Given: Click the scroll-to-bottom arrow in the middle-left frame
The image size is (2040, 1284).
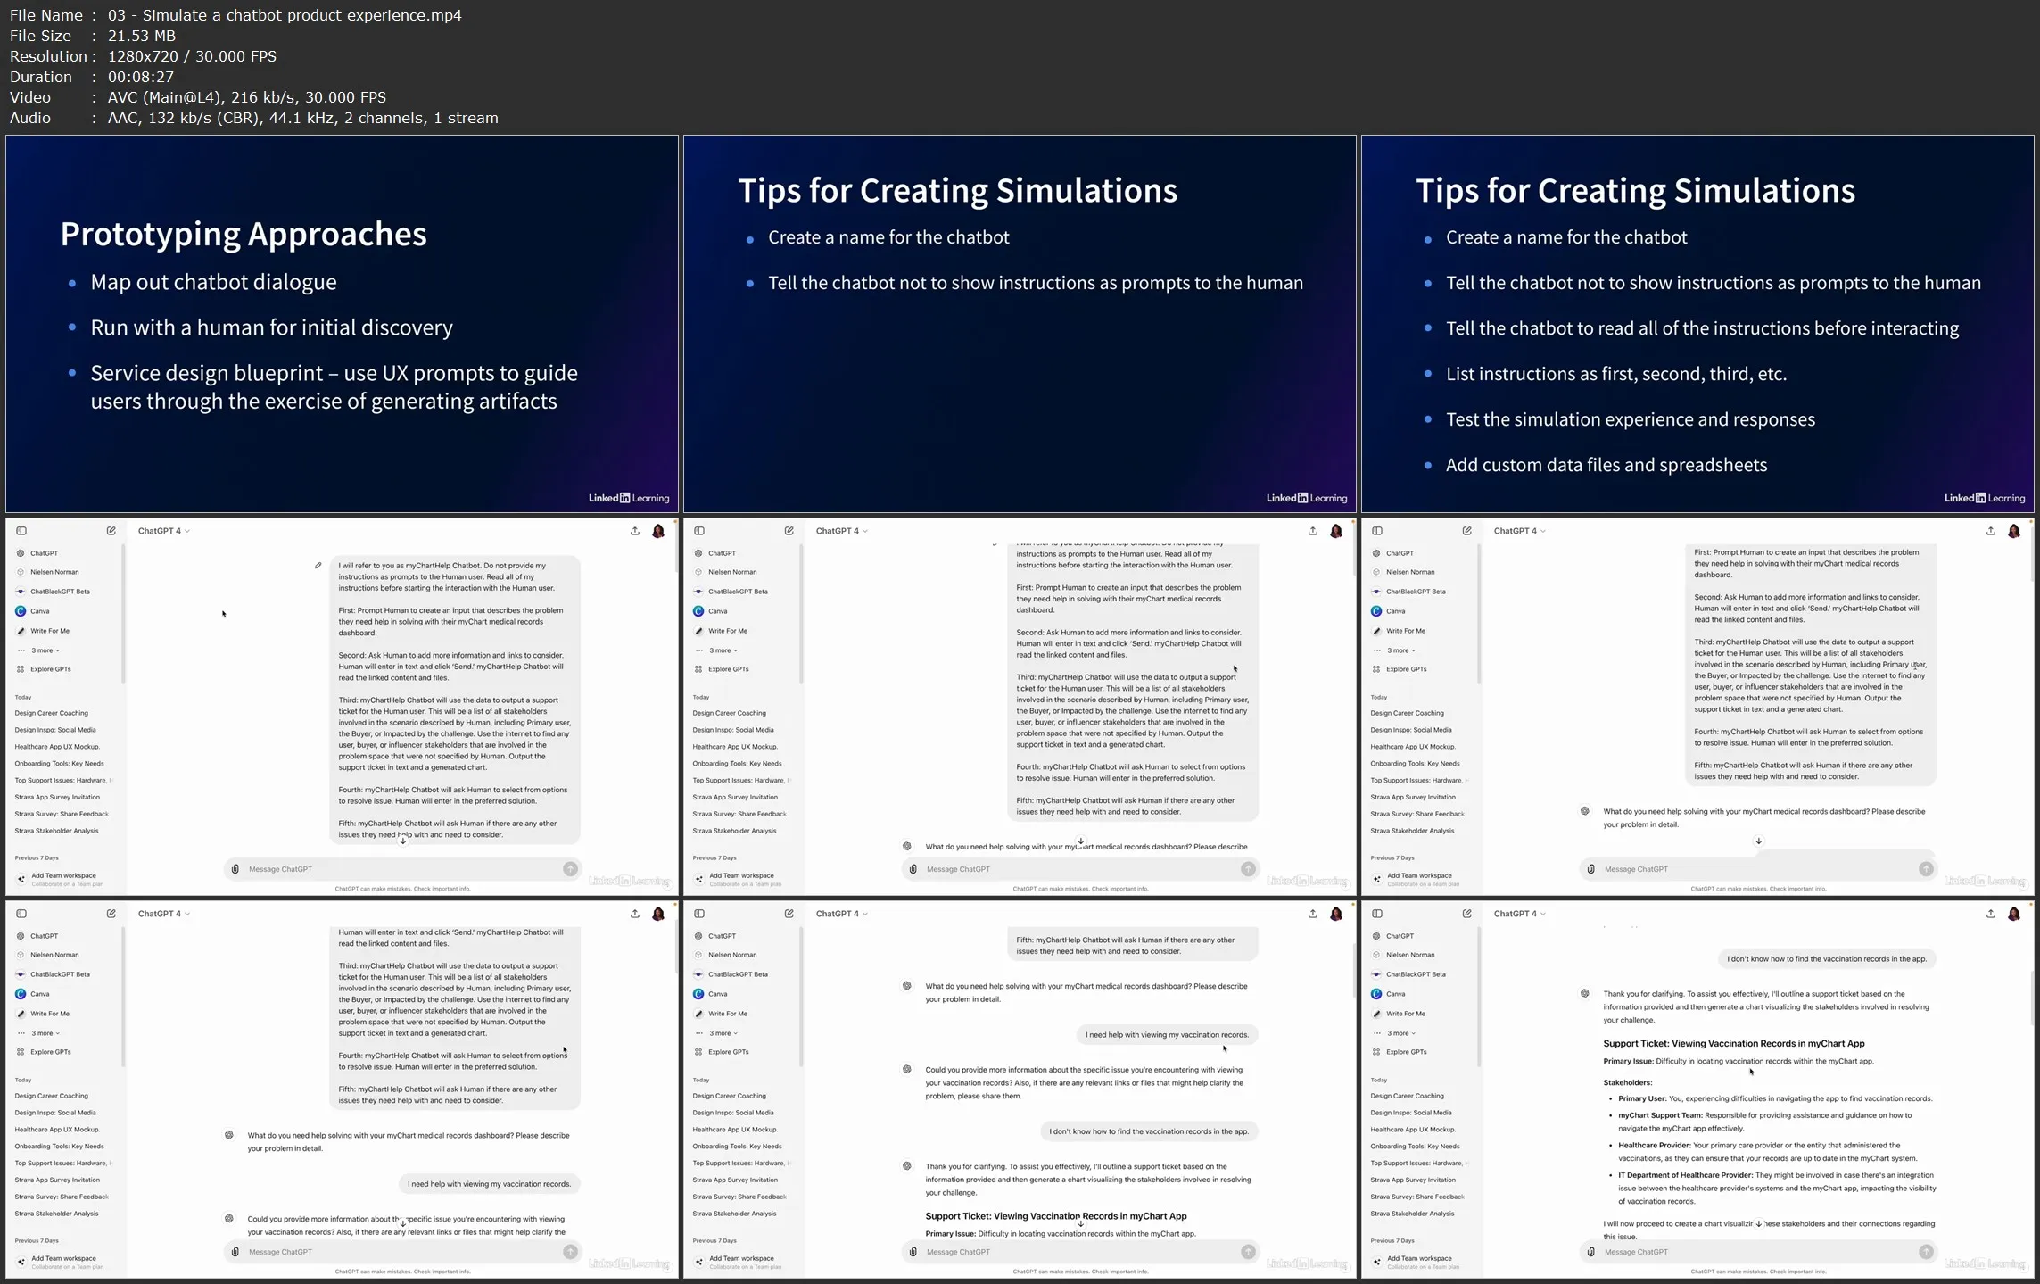Looking at the screenshot, I should tap(403, 841).
